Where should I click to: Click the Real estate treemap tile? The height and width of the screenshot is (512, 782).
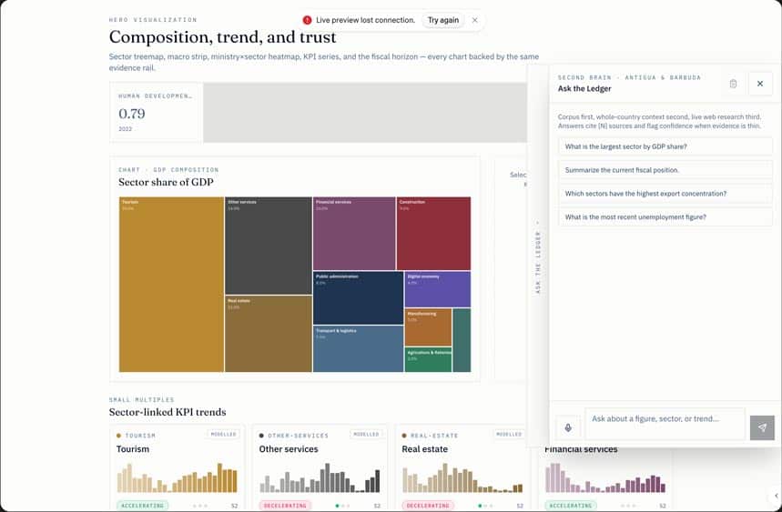269,334
